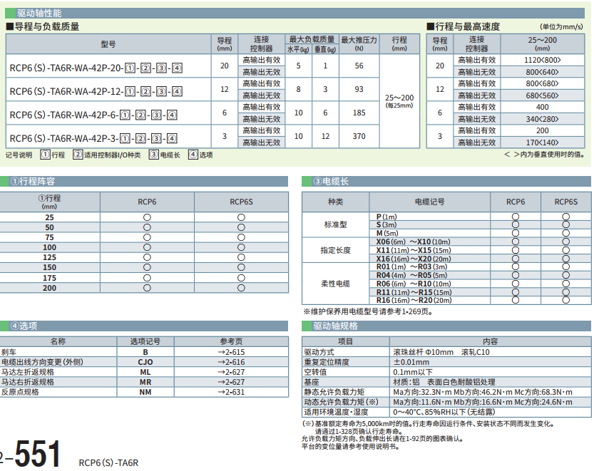Select option code "CJO"
Screen dimensions: 599x471
coord(145,362)
